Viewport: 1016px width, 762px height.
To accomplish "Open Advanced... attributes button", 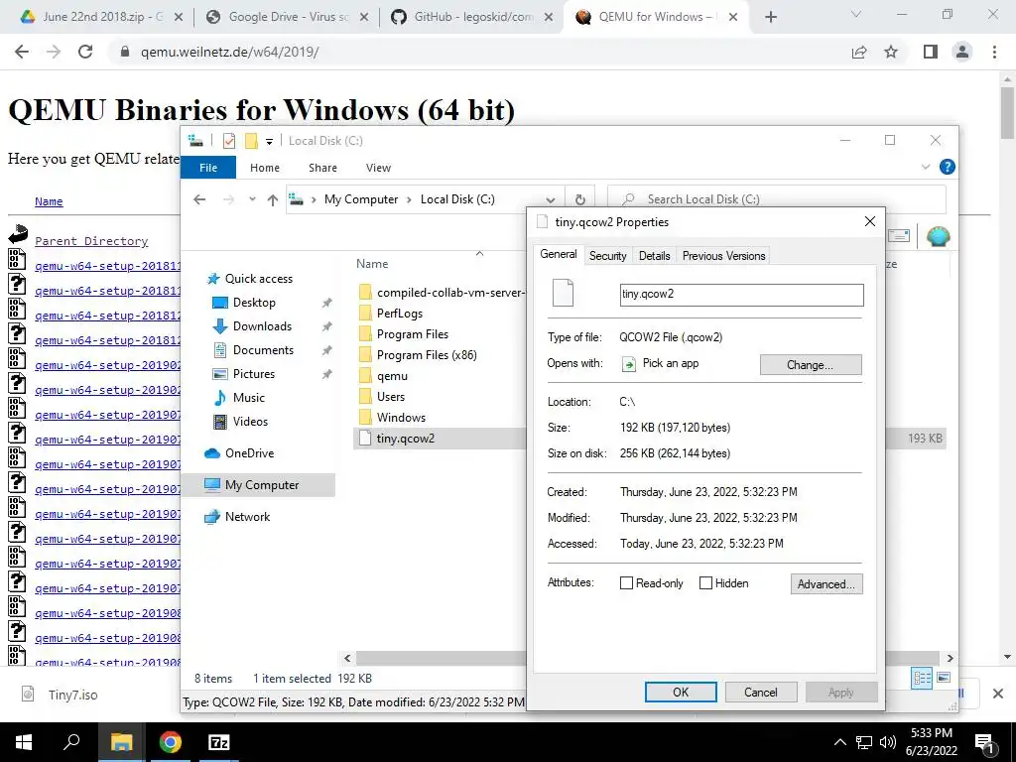I will pos(826,583).
